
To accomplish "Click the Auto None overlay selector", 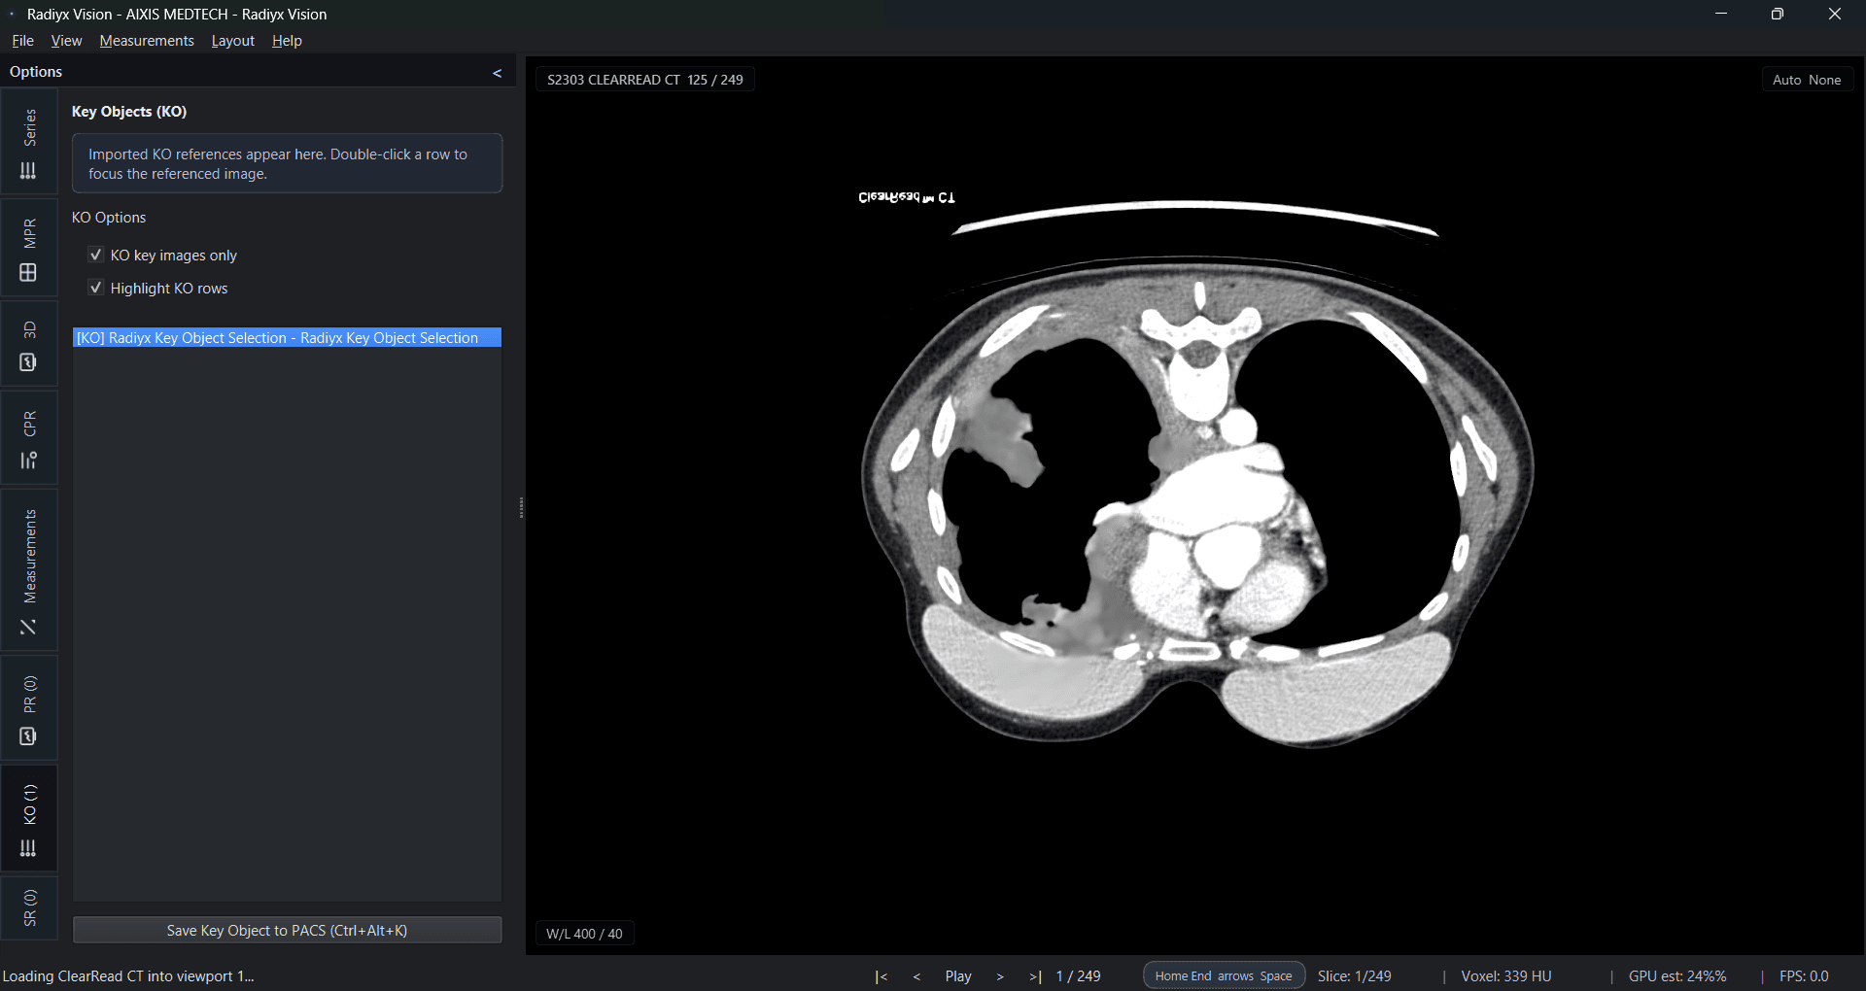I will coord(1807,80).
